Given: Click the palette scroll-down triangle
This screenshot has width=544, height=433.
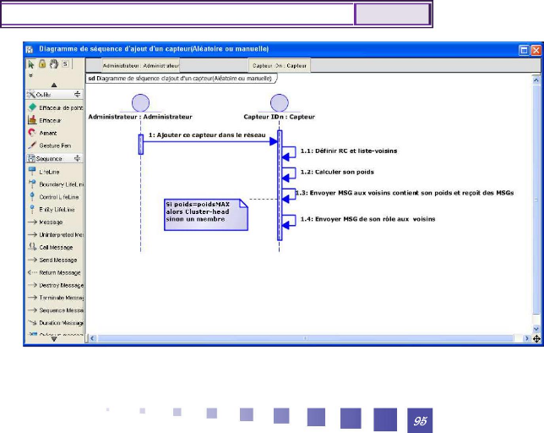Looking at the screenshot, I should (54, 339).
